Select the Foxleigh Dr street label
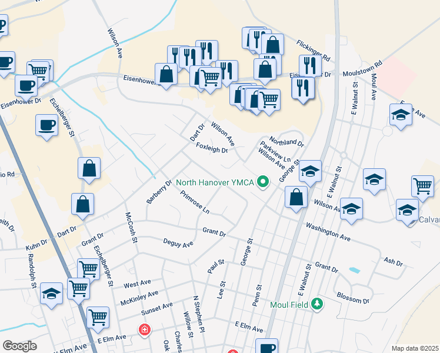 tap(212, 148)
